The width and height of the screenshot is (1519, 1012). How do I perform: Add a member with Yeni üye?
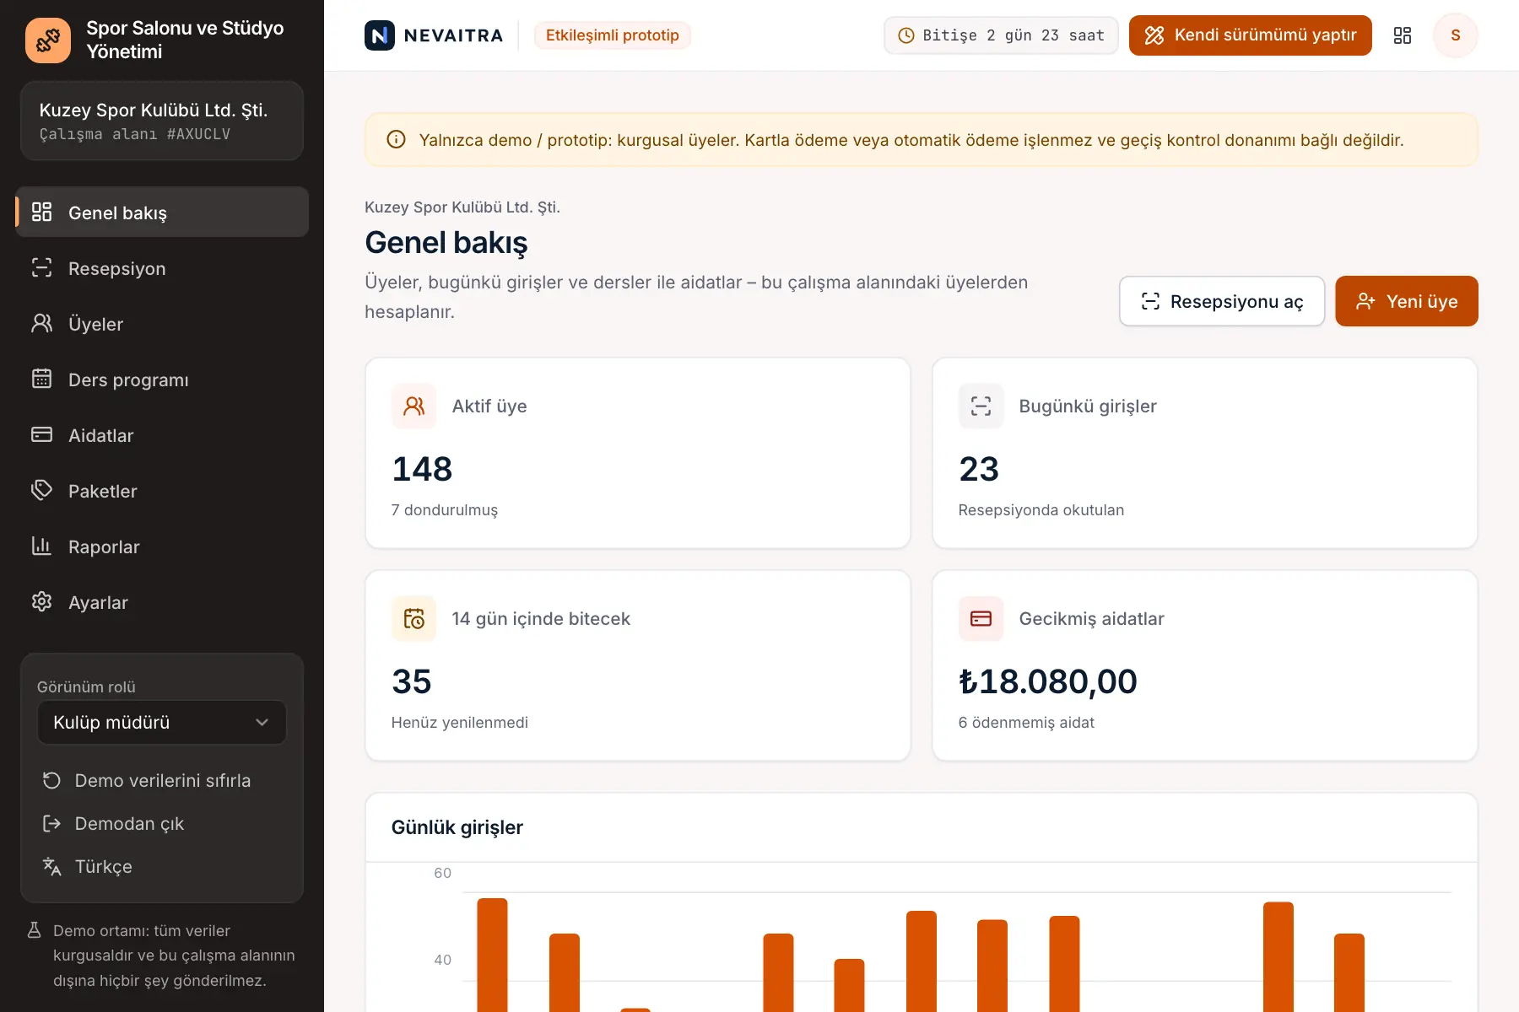click(1407, 301)
